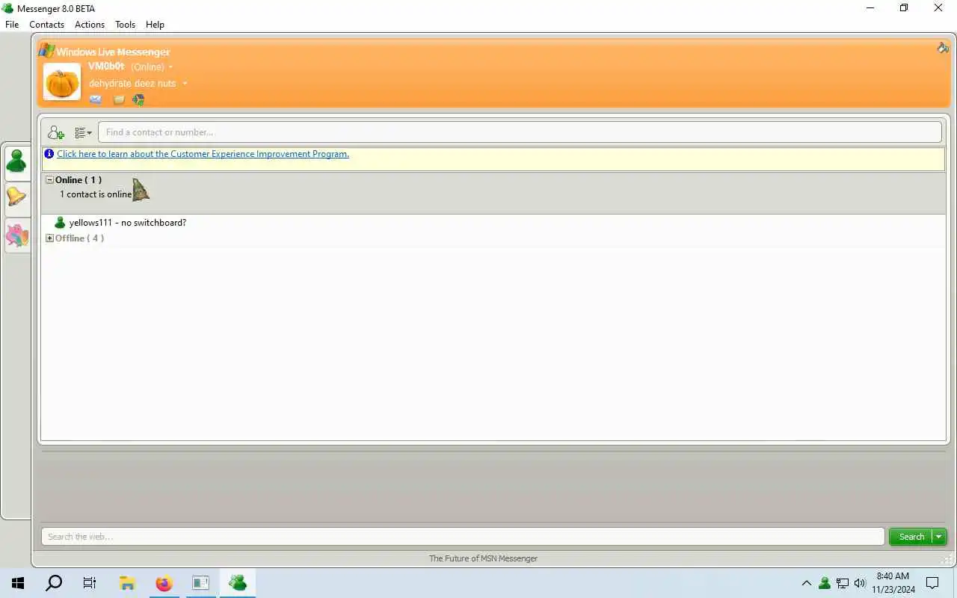The width and height of the screenshot is (957, 598).
Task: Open the Help menu
Action: tap(155, 25)
